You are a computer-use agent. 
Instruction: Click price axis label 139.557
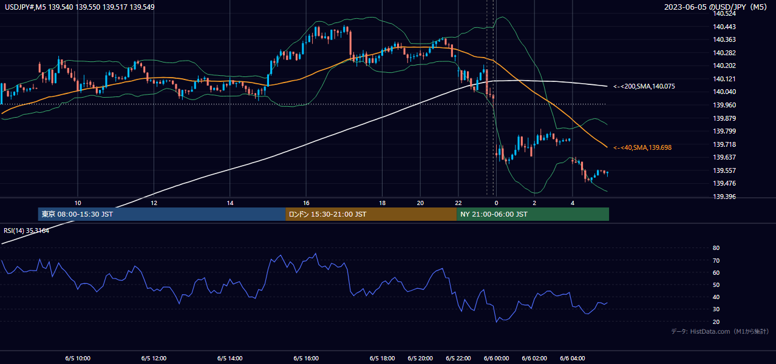pos(724,170)
